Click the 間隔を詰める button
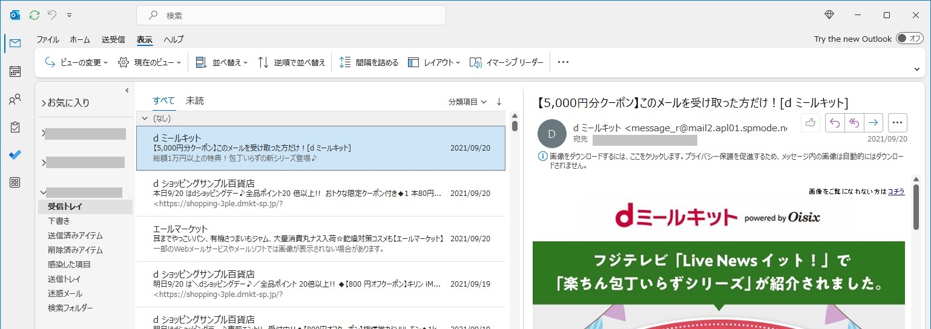 pyautogui.click(x=369, y=62)
